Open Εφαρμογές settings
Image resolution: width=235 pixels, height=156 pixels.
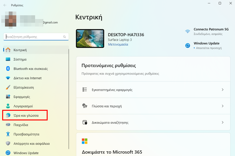point(36,97)
